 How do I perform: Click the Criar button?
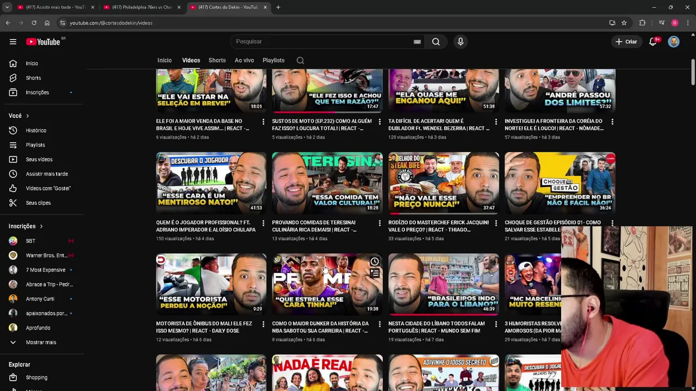coord(626,42)
